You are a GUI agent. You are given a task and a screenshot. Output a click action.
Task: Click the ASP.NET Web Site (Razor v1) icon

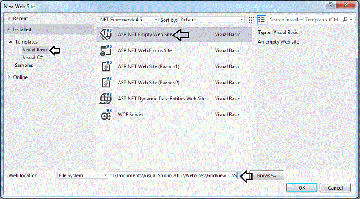[106, 66]
